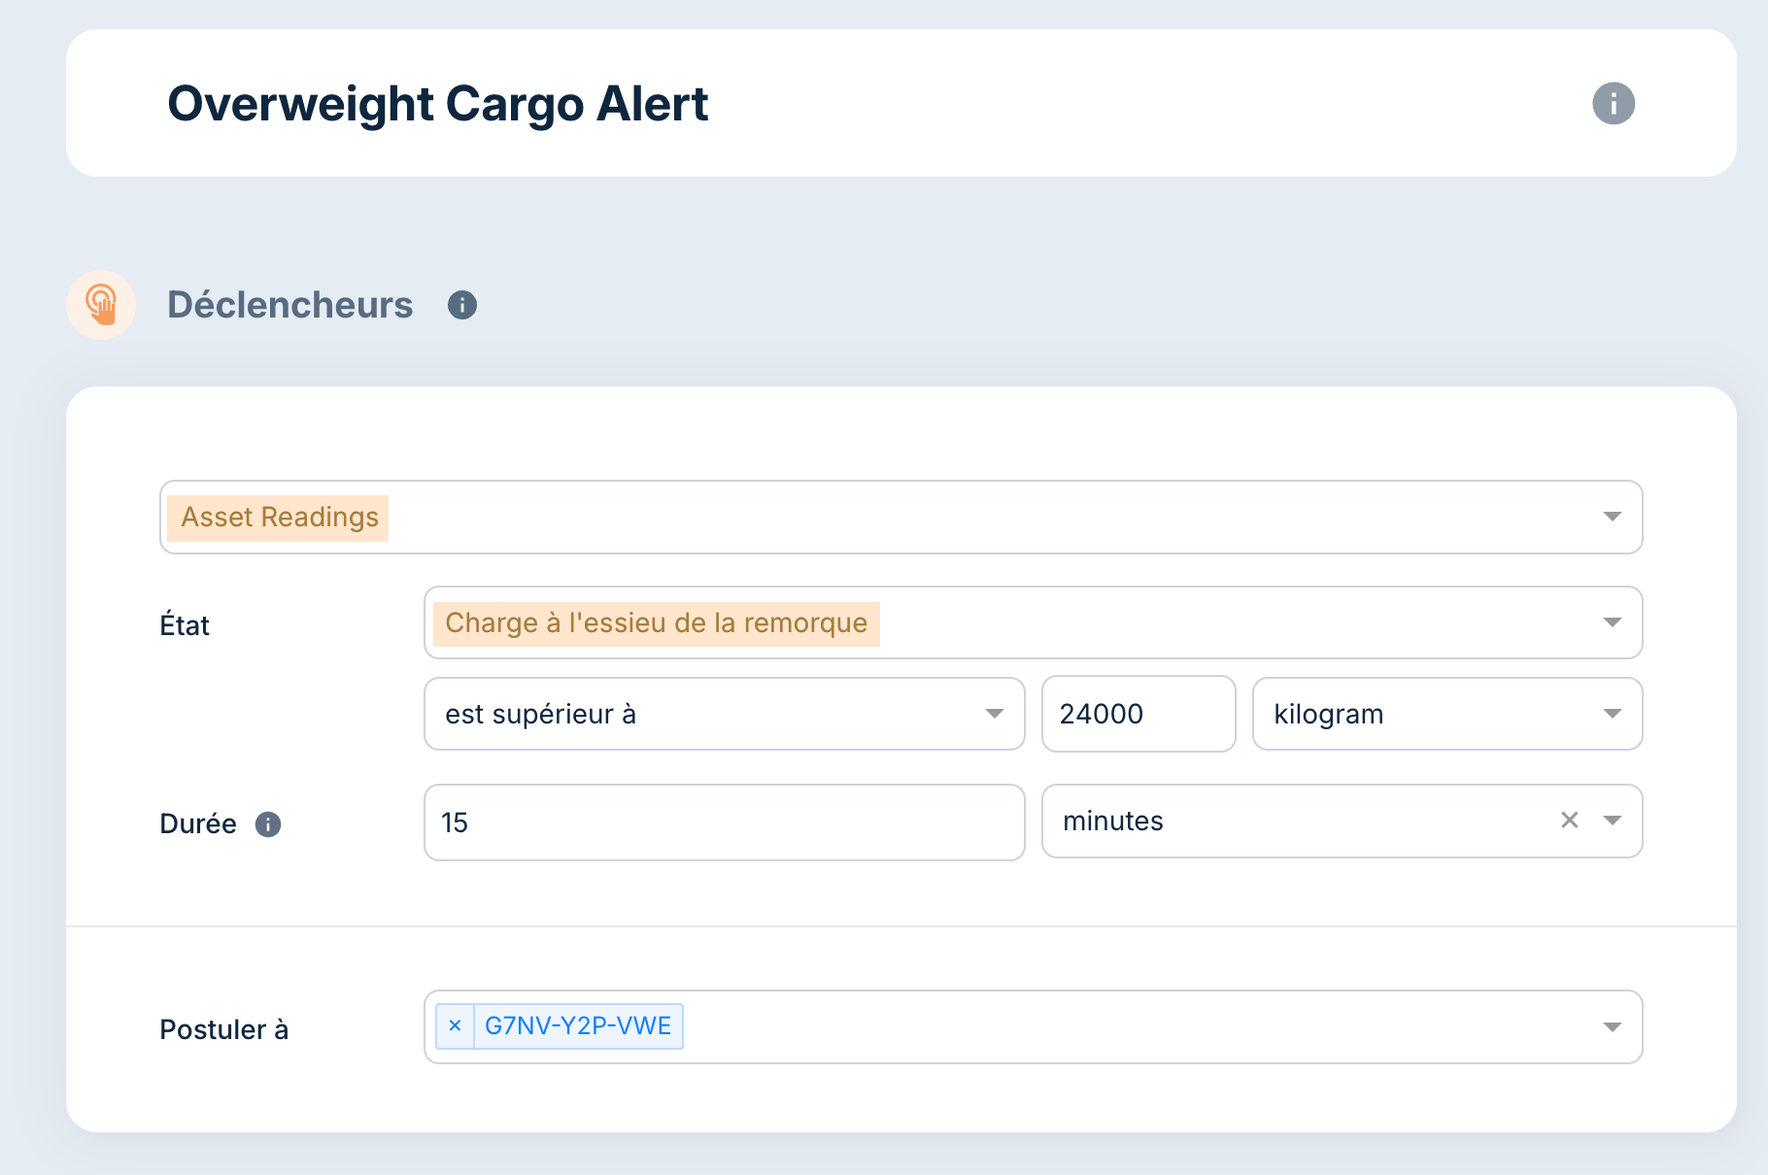
Task: Click info icon next to Déclencheurs heading
Action: (x=462, y=305)
